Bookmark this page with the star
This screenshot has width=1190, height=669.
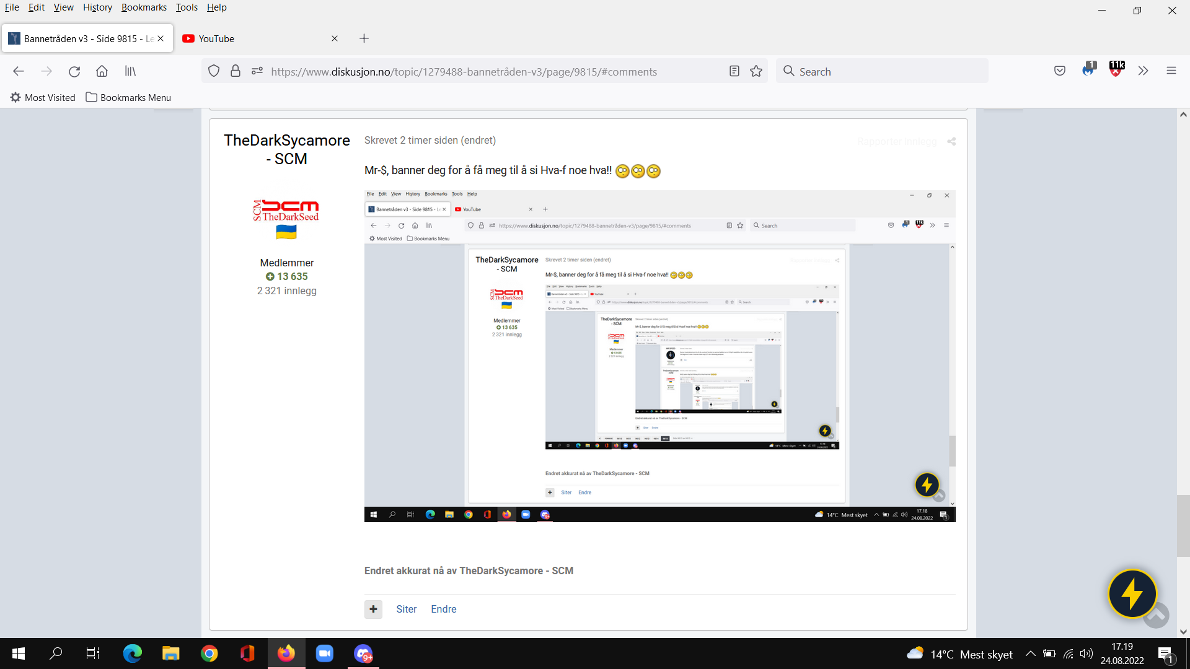pyautogui.click(x=756, y=71)
